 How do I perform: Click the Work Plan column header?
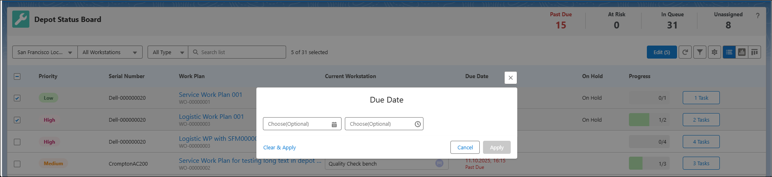[x=192, y=76]
